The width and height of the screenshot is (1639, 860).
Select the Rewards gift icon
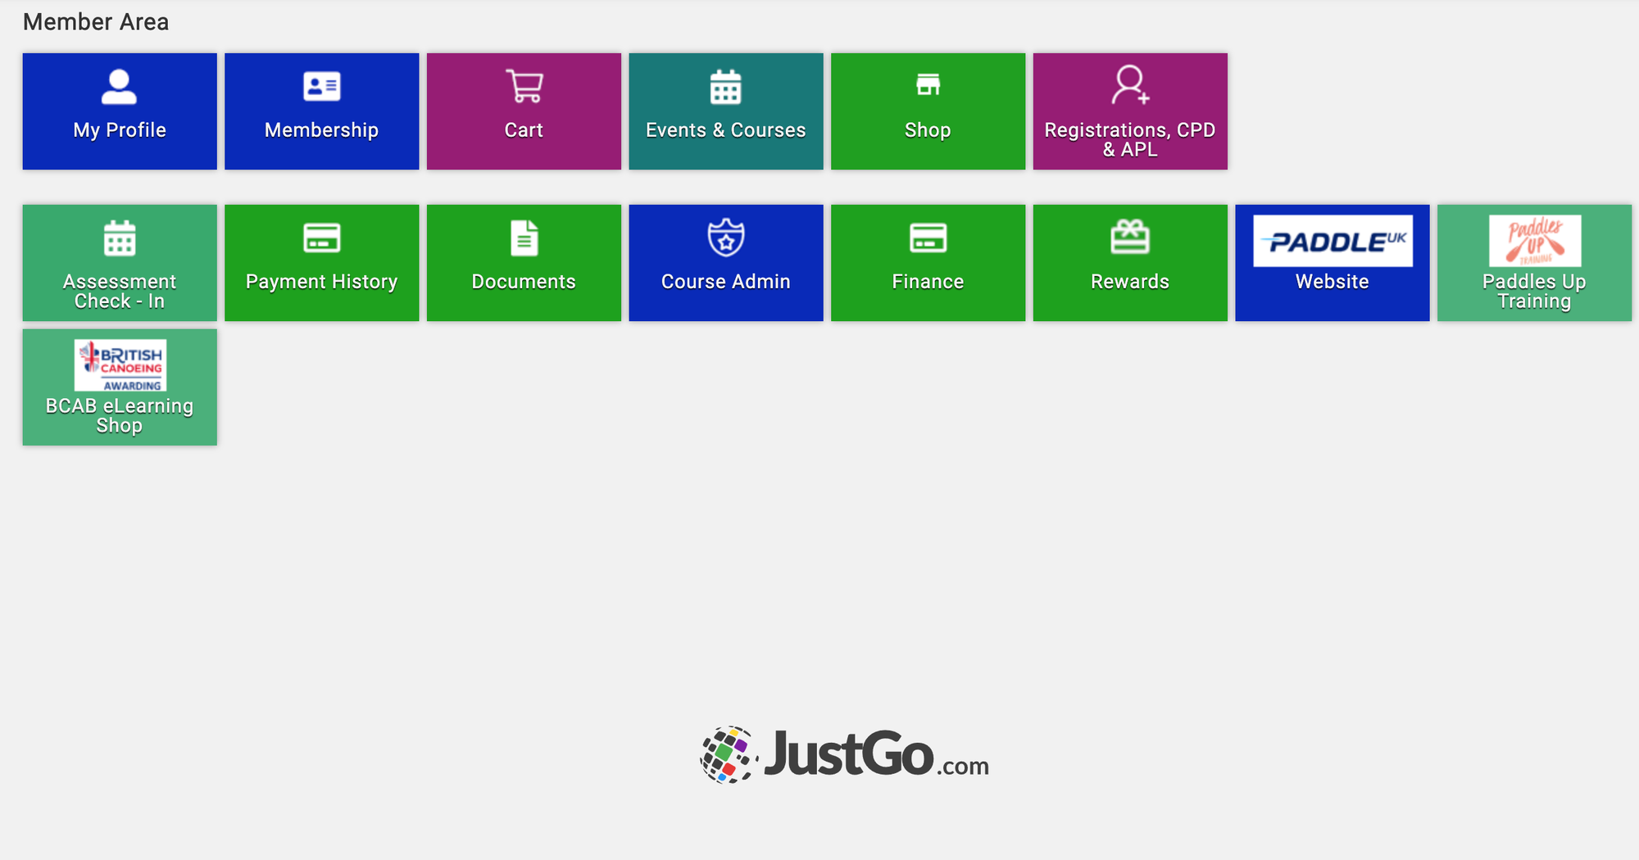coord(1130,238)
